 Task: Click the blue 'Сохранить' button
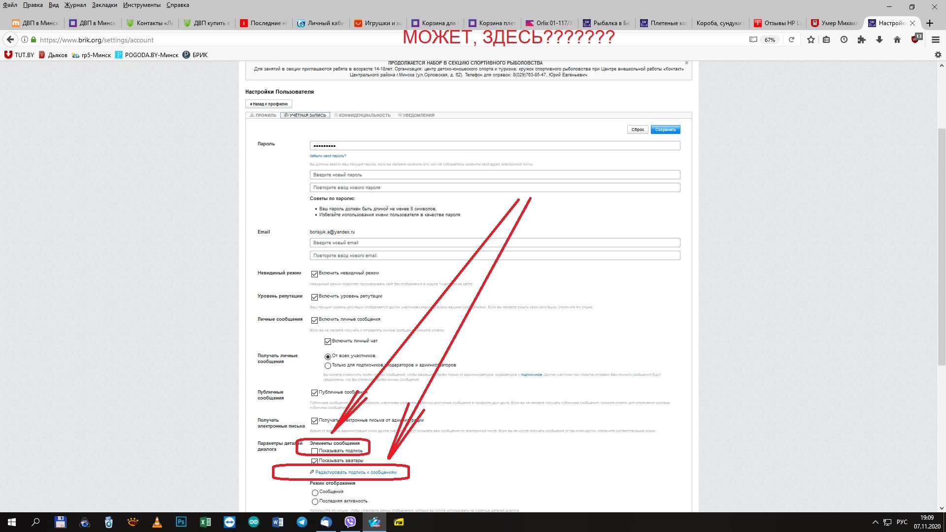(x=665, y=130)
